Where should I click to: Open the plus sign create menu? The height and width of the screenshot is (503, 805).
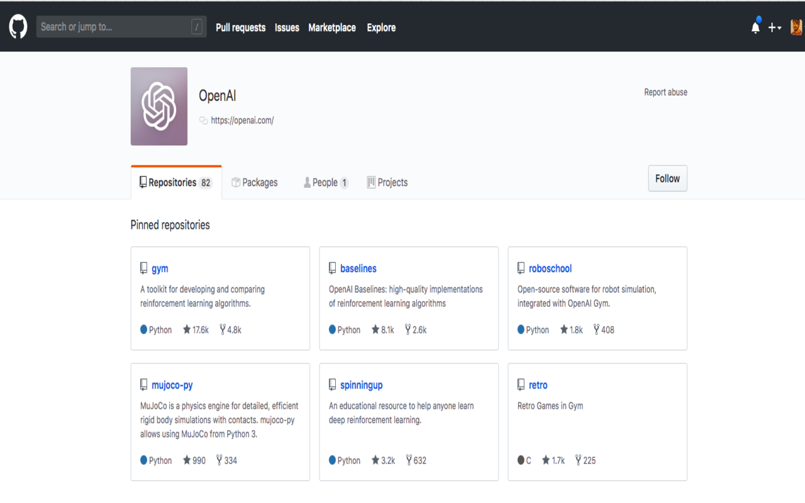click(772, 28)
